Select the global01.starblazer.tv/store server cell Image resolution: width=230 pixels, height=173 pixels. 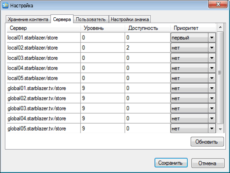click(44, 88)
